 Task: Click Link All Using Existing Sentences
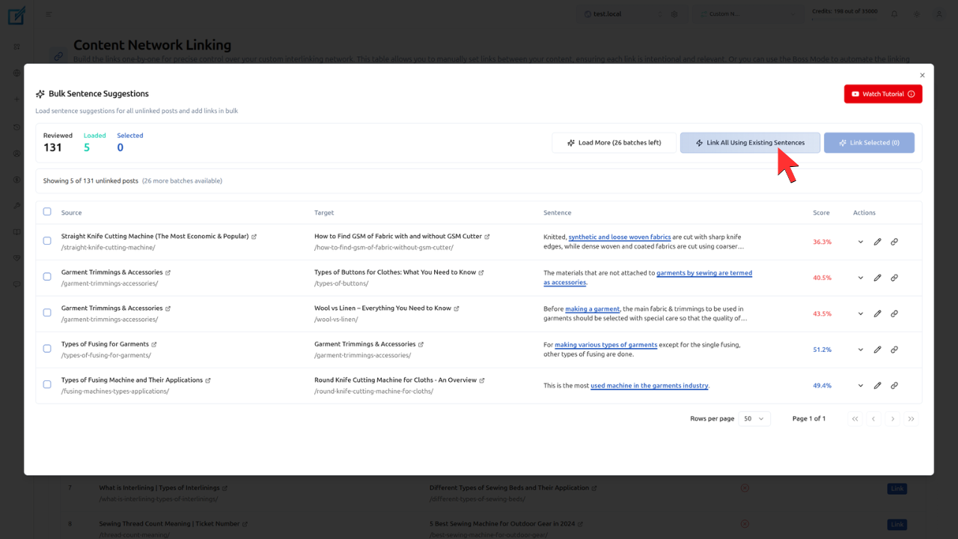tap(749, 142)
